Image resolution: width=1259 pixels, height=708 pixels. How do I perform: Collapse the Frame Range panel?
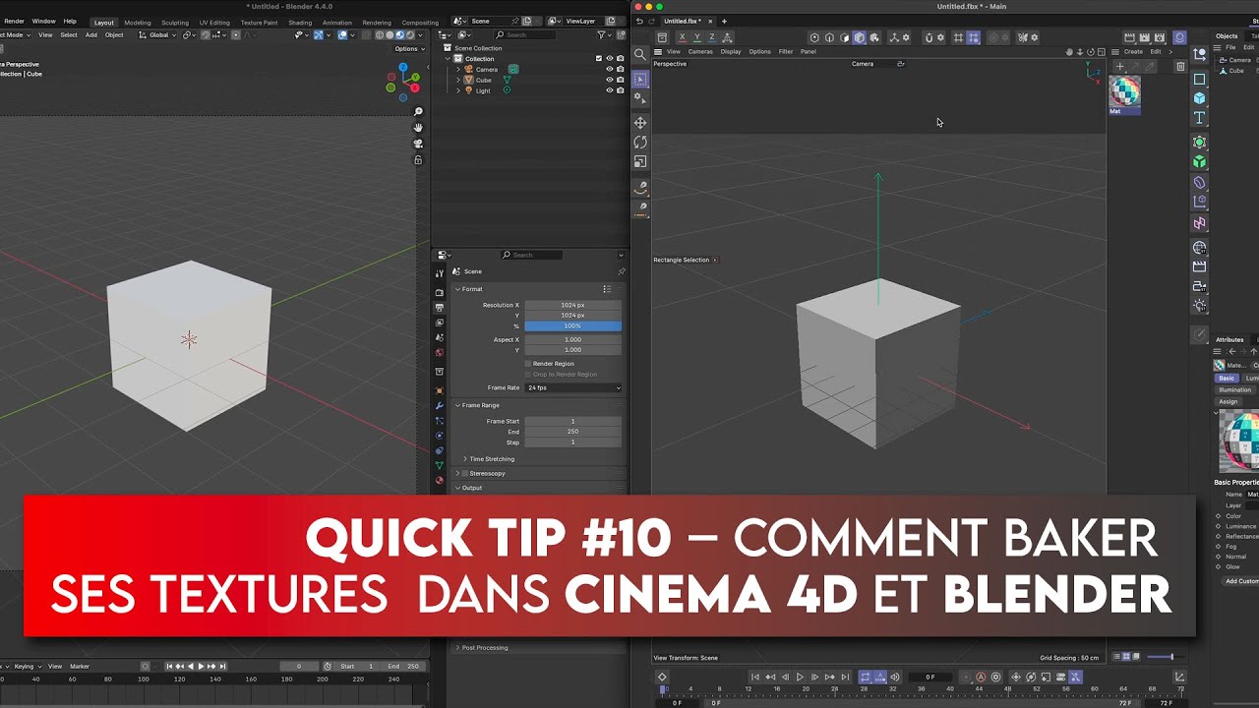pyautogui.click(x=457, y=405)
